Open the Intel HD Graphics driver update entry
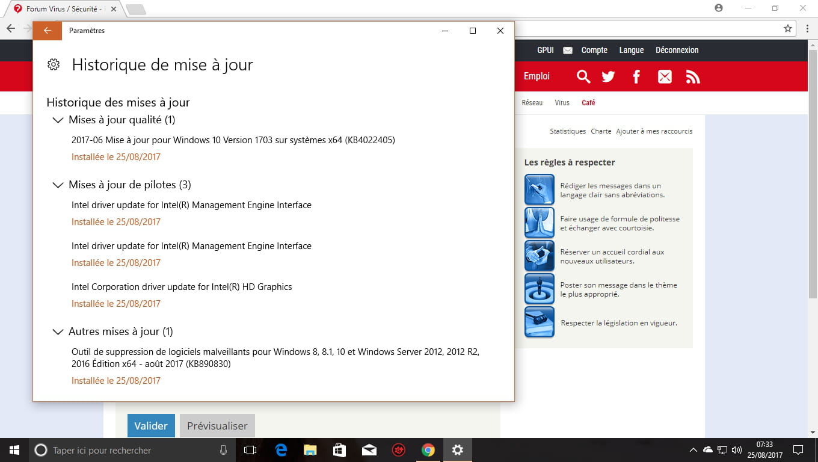The height and width of the screenshot is (462, 818). pyautogui.click(x=182, y=287)
